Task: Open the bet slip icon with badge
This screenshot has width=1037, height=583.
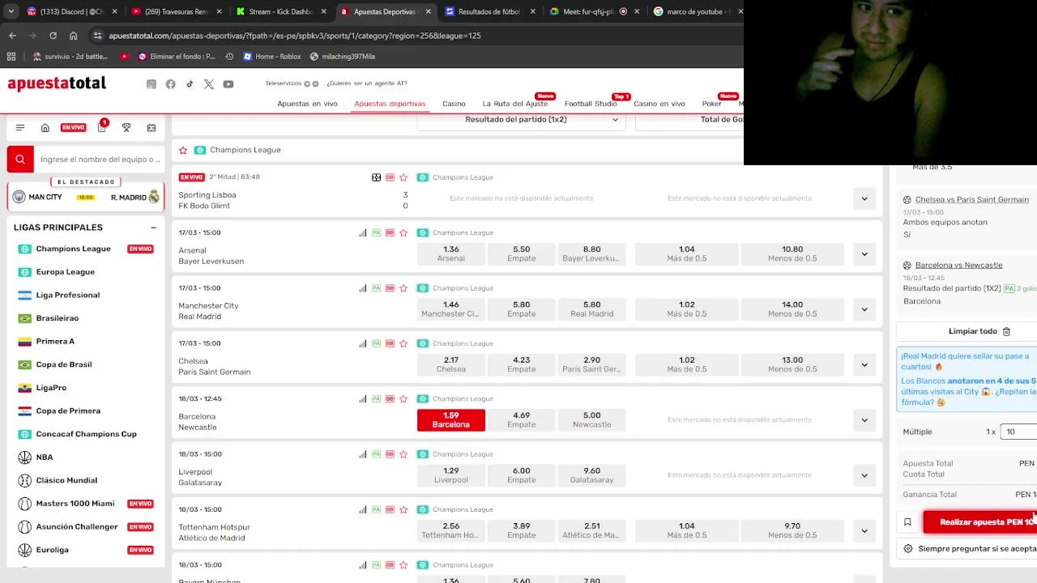Action: point(102,126)
